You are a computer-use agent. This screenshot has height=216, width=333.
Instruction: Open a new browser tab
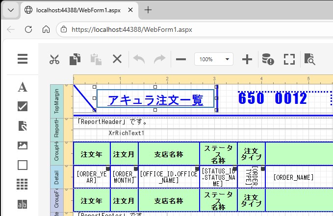148,10
